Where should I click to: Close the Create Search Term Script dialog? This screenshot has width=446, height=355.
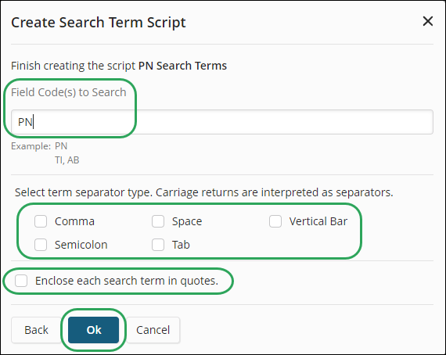click(427, 21)
